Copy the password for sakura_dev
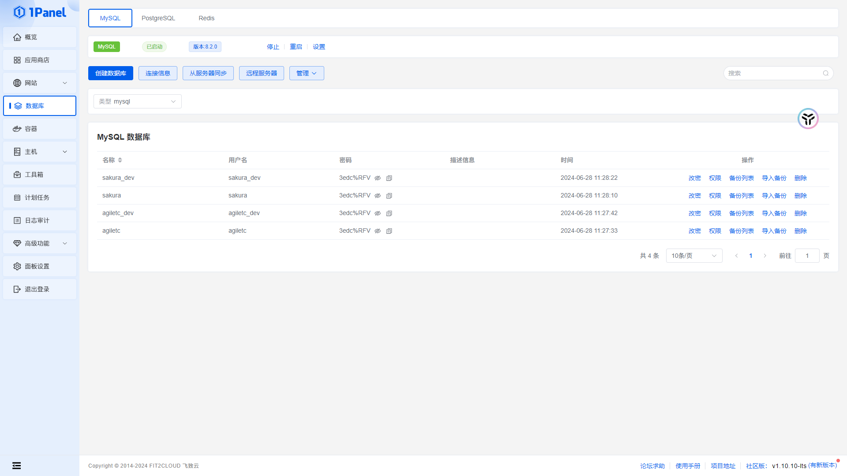The height and width of the screenshot is (476, 847). click(389, 178)
